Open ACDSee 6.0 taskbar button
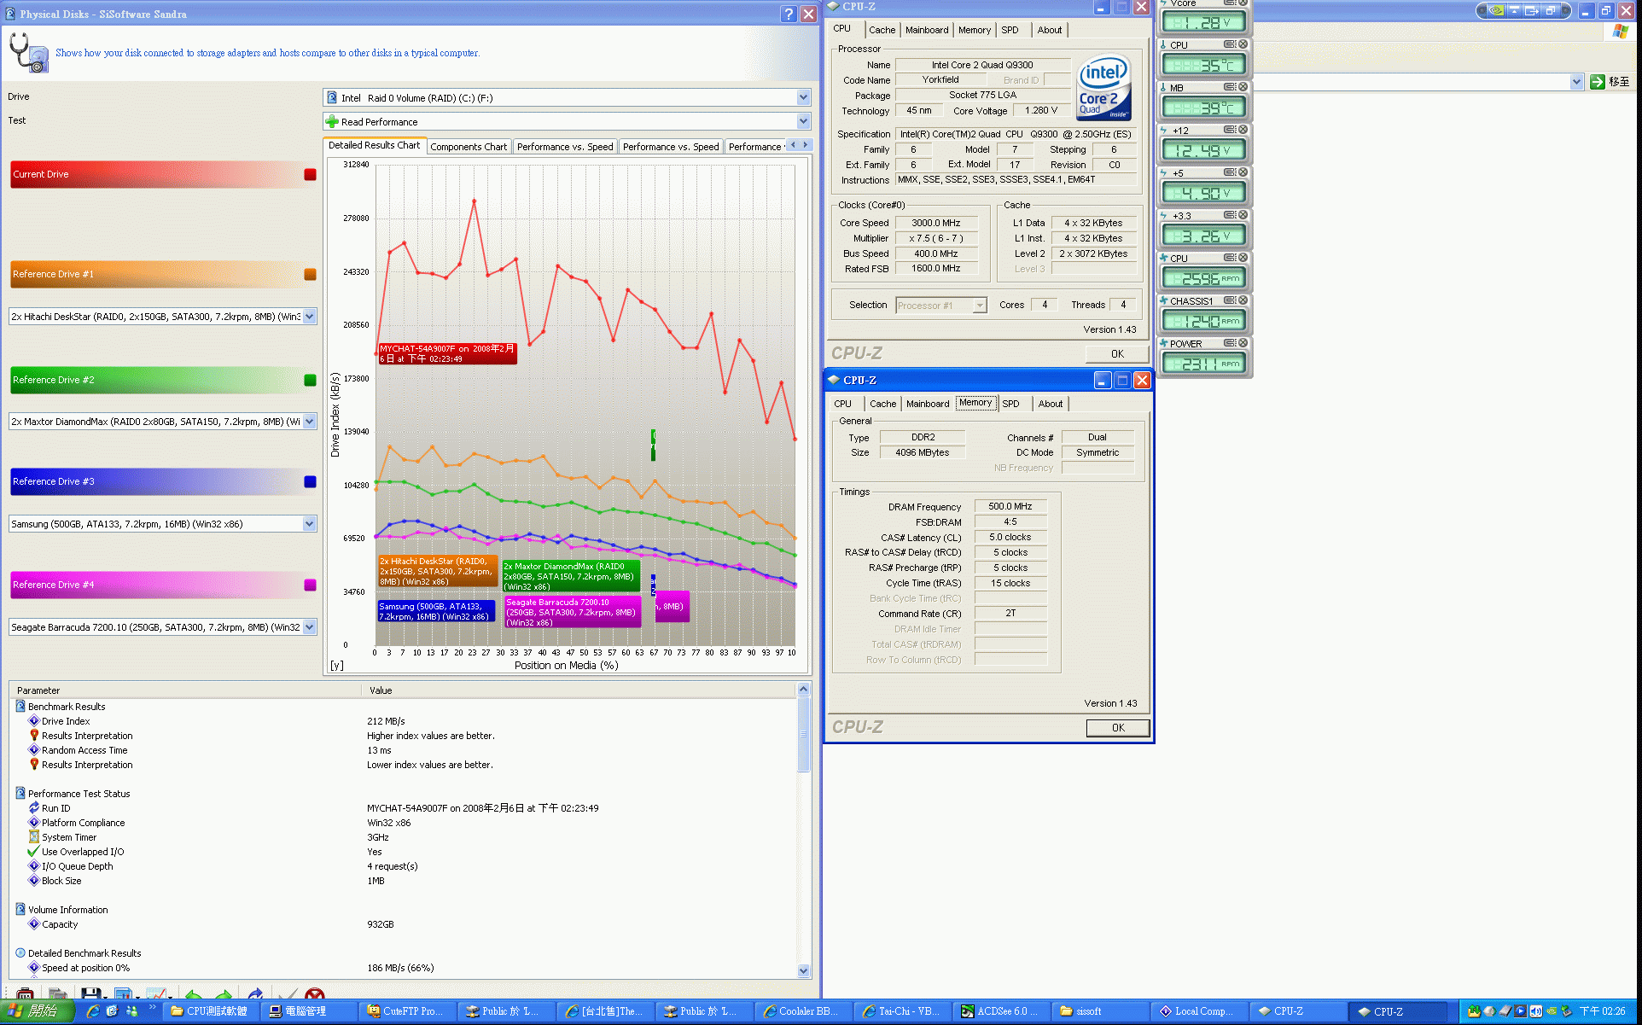Image resolution: width=1642 pixels, height=1025 pixels. pos(999,1011)
